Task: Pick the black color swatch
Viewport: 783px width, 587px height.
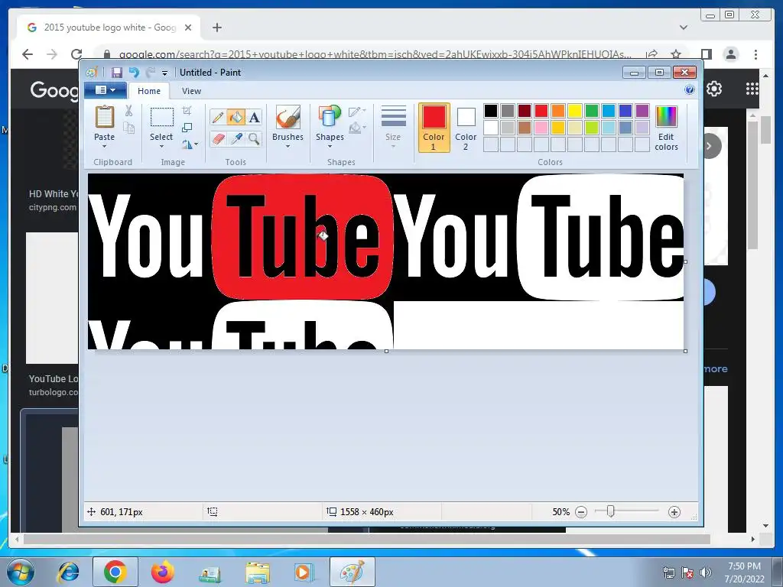Action: tap(491, 110)
